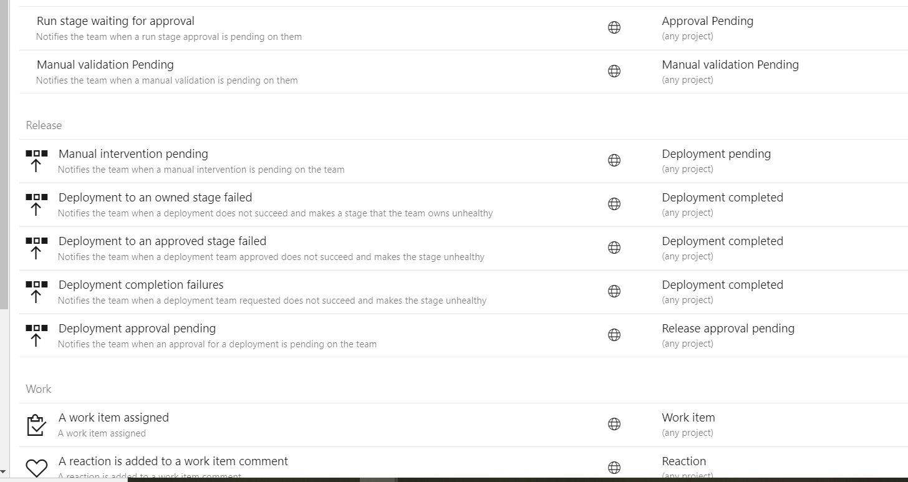Screen dimensions: 908x482
Task: Click the release icon beside Deployment approval pending
Action: click(x=37, y=335)
